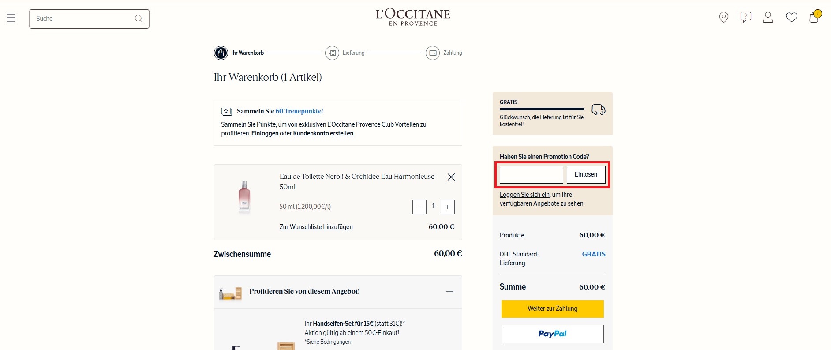Collapse the Profitieren Sie von diesem Angebot section
This screenshot has height=350, width=831.
(x=449, y=292)
